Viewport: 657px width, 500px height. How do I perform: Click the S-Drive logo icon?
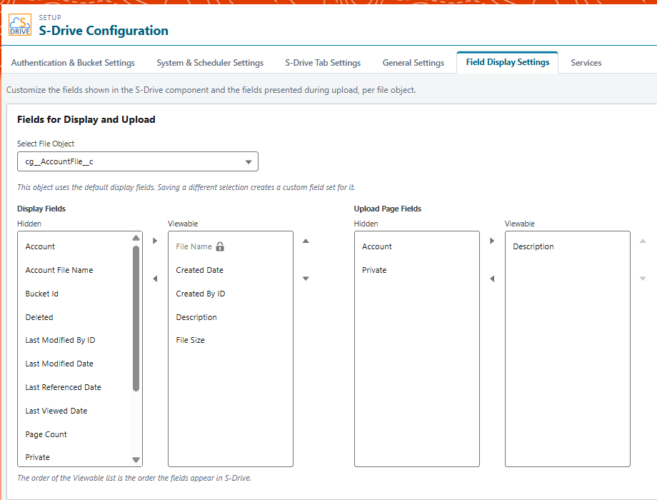point(20,25)
